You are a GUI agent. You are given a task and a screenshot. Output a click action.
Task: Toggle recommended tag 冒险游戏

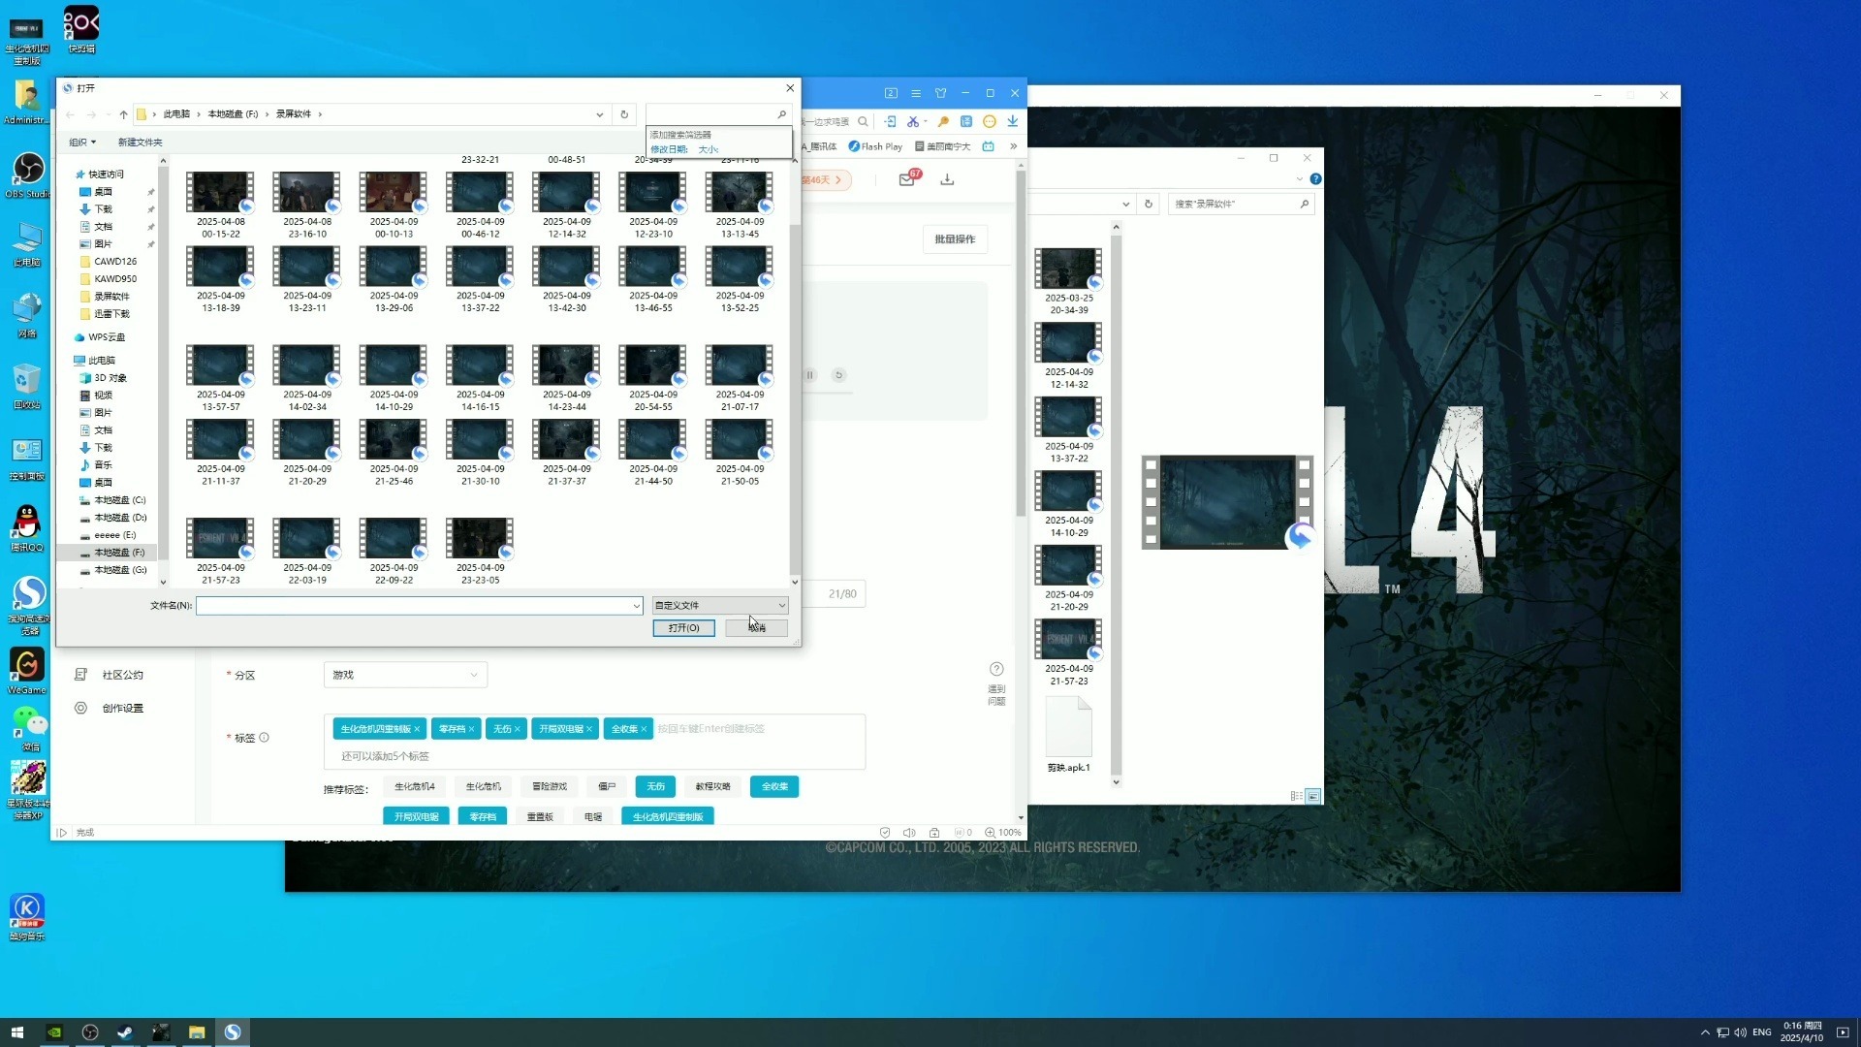(x=550, y=786)
